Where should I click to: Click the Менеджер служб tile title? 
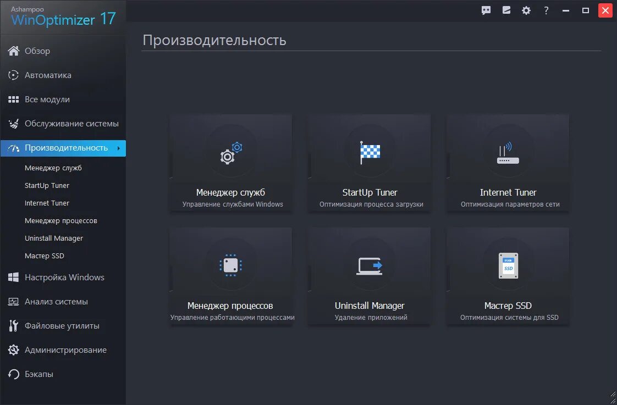pyautogui.click(x=230, y=193)
